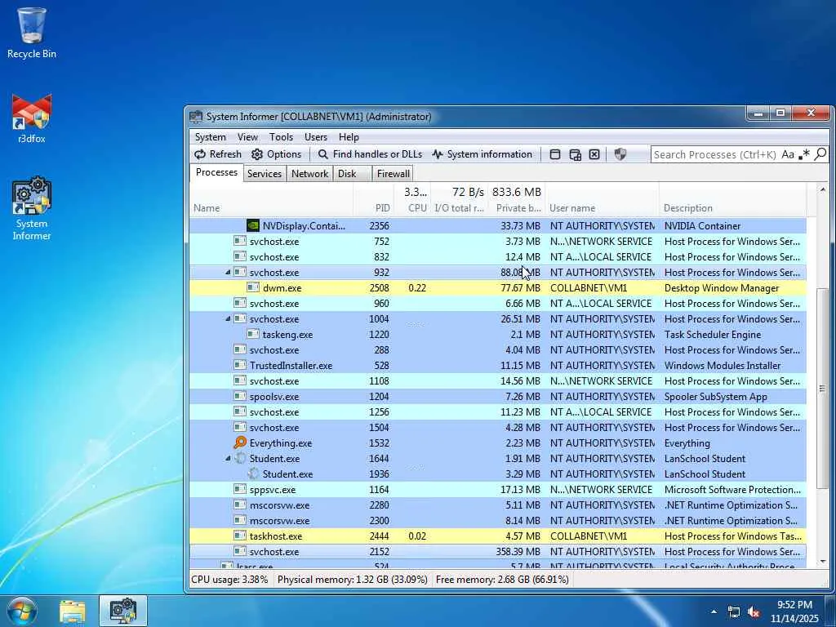Click the Refresh toolbar button
836x627 pixels.
point(217,154)
